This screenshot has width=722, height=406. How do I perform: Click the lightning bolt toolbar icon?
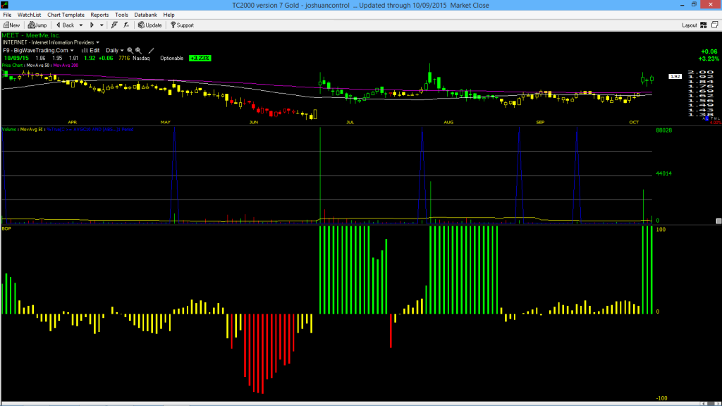point(114,25)
